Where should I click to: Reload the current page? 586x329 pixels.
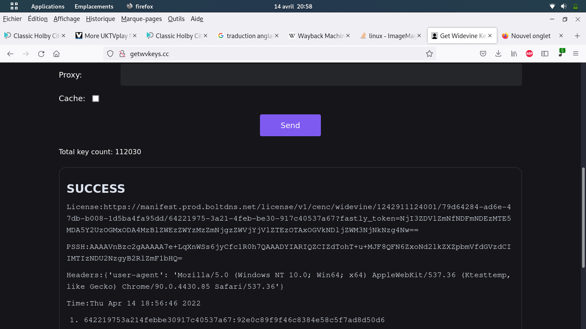(41, 54)
